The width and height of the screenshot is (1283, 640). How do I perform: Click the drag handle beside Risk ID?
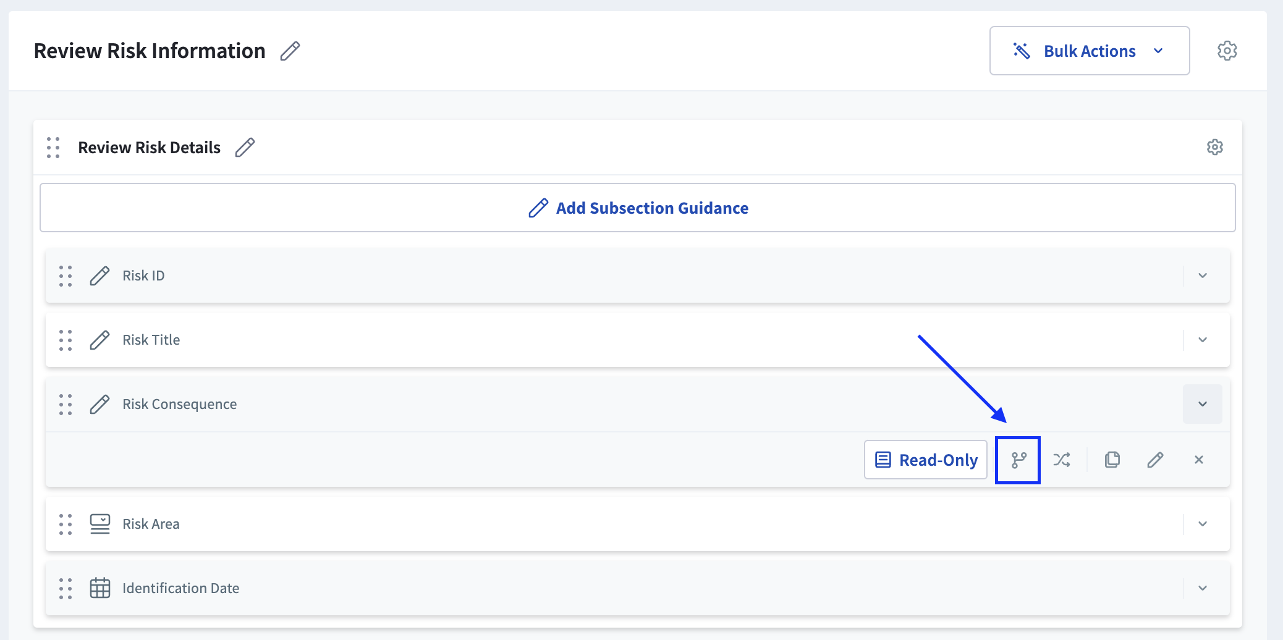pos(66,276)
